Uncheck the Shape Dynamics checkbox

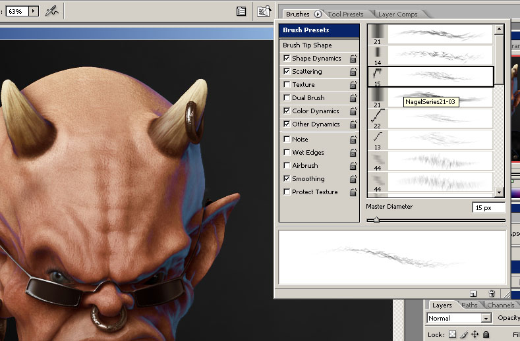(x=287, y=58)
